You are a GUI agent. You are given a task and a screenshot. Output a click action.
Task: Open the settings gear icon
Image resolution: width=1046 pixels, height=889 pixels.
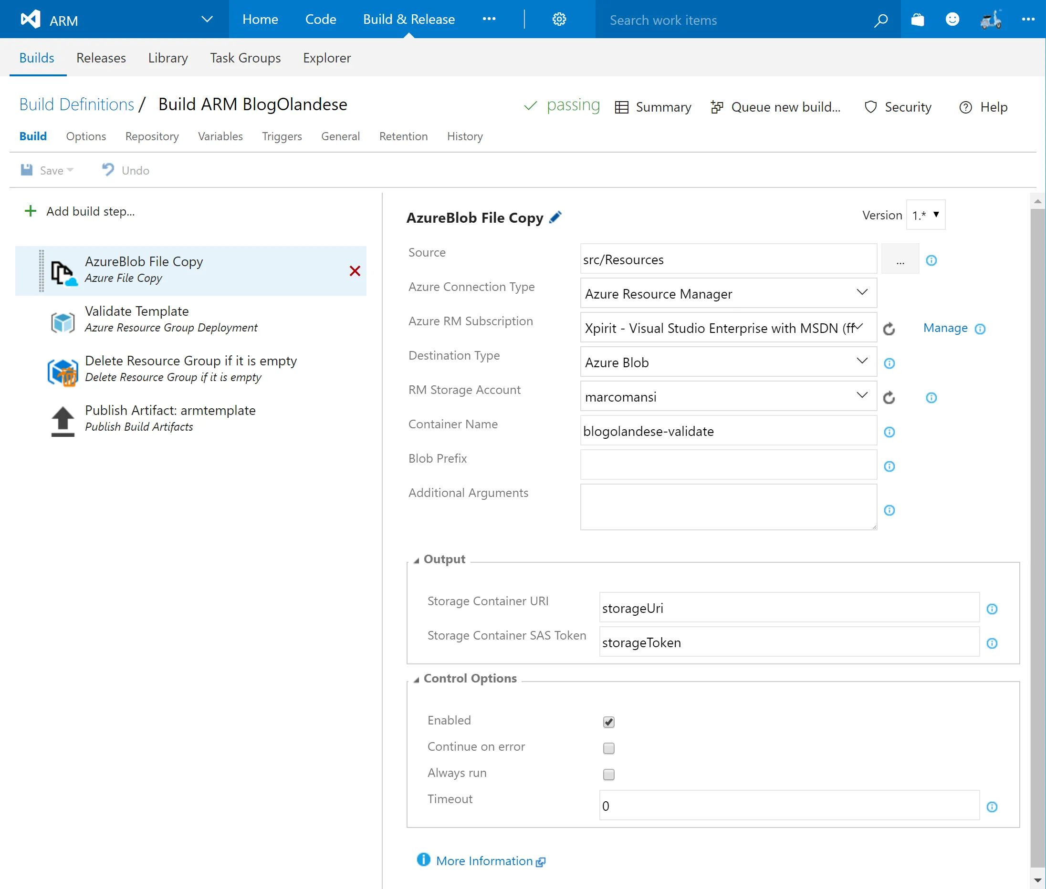[559, 19]
